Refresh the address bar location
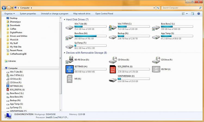Image resolution: width=204 pixels, height=122 pixels. 158,8
